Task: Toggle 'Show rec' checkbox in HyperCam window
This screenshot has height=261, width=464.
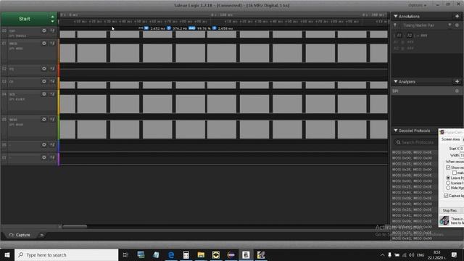Action: pos(448,167)
